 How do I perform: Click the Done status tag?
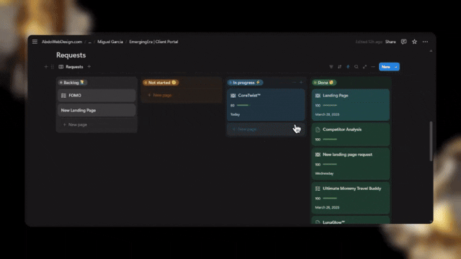(x=324, y=83)
